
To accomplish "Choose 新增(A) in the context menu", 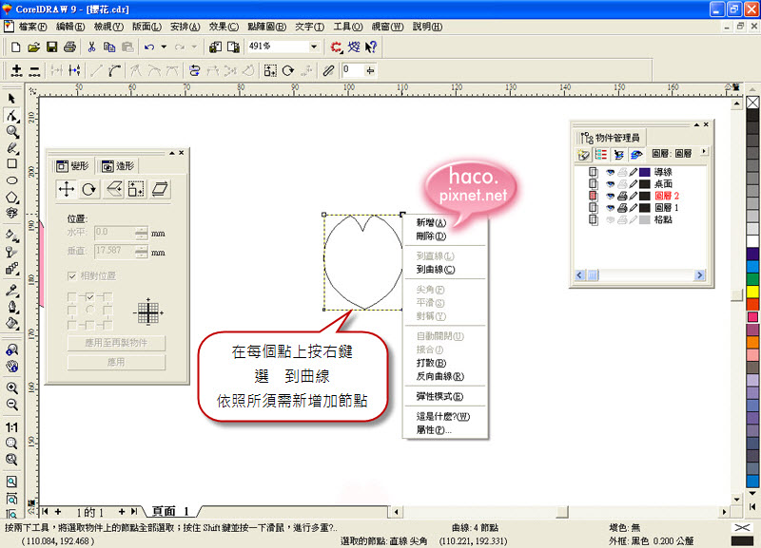I will pos(431,222).
